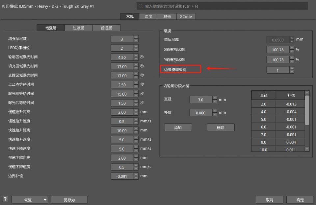Image resolution: width=316 pixels, height=205 pixels.
Task: Click the 直径 3.0 input field
Action: coord(201,100)
